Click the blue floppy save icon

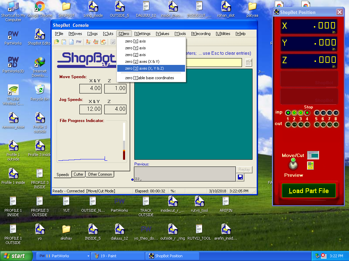(x=240, y=177)
